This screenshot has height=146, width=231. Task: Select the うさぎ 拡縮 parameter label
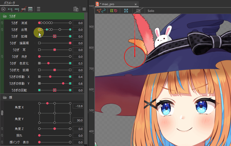[19, 36]
